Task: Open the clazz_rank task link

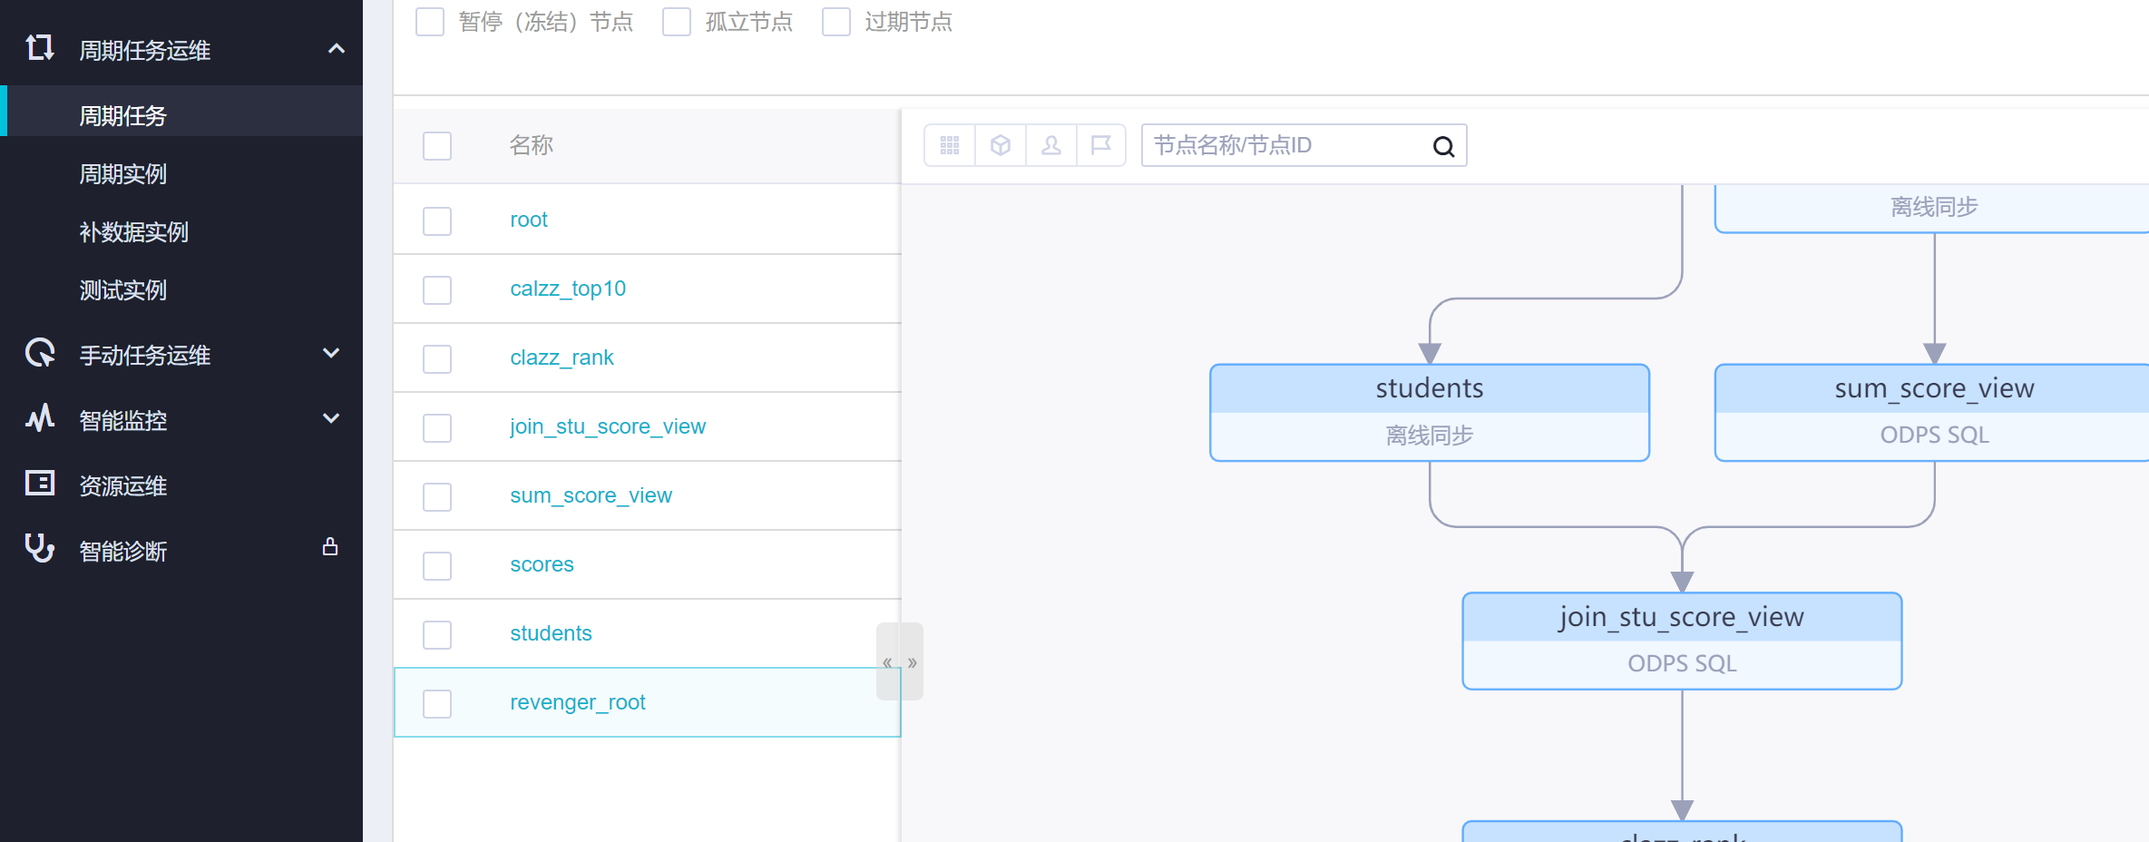Action: [562, 357]
